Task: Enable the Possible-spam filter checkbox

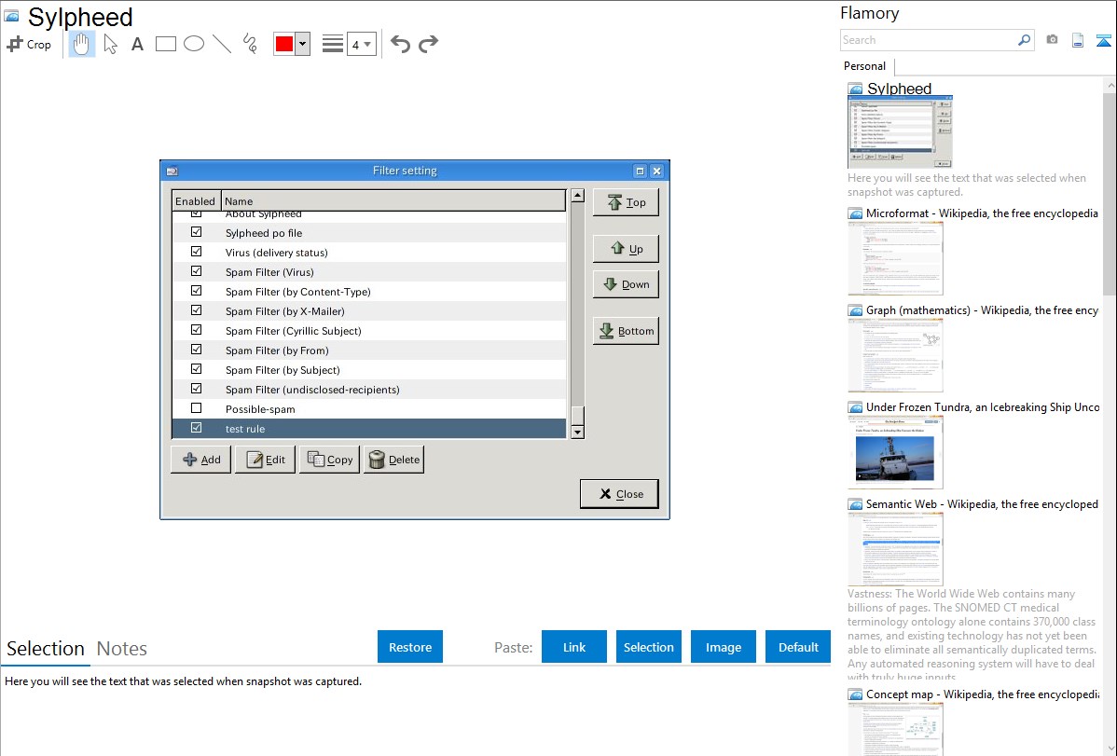Action: [x=196, y=408]
